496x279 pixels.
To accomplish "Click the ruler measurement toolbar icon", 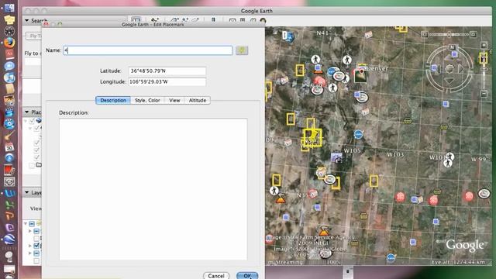I will click(x=213, y=20).
